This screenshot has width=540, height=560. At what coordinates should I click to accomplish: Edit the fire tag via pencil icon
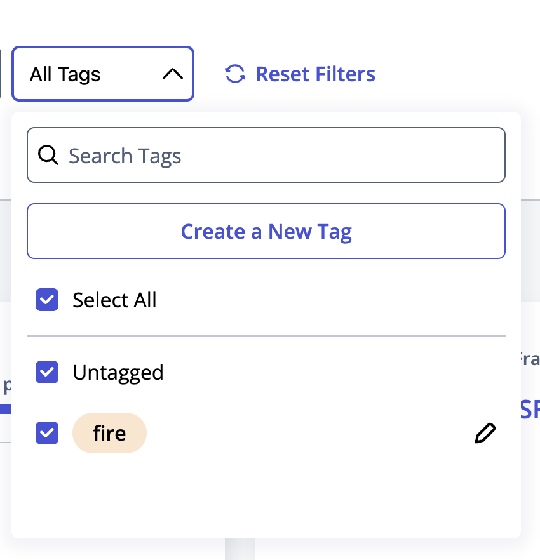click(x=485, y=433)
